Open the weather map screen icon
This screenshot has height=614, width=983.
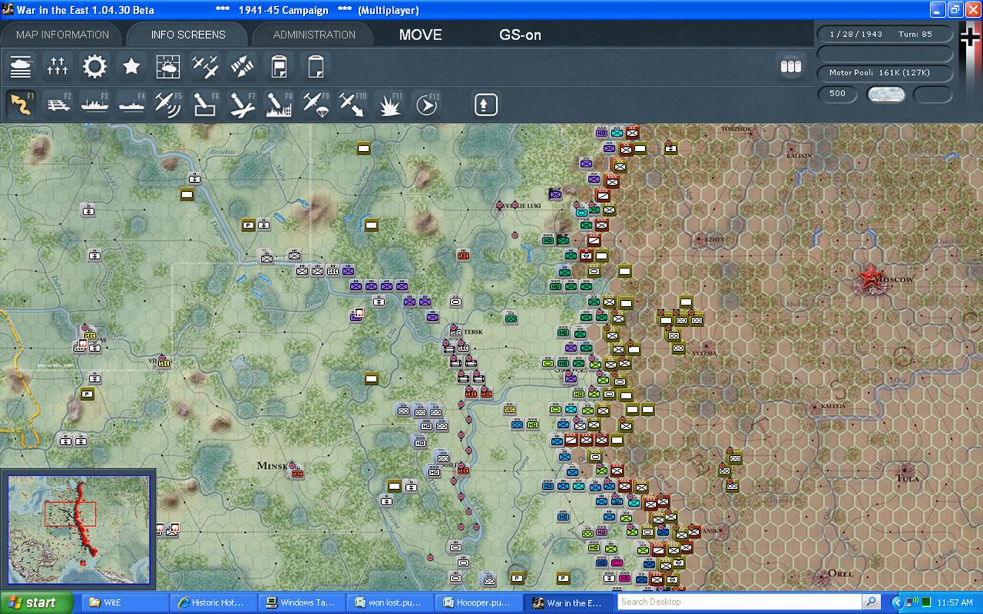tap(168, 67)
